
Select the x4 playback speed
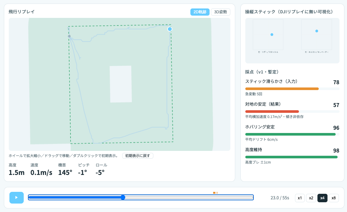[322, 198]
